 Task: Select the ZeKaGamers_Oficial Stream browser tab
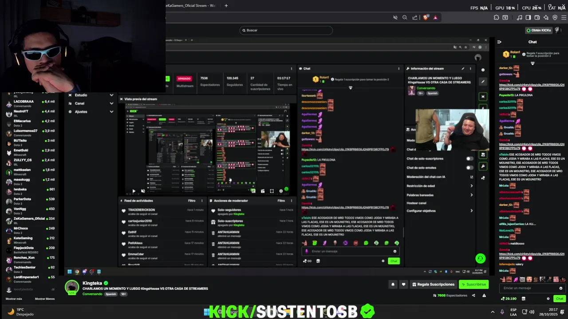coord(191,5)
